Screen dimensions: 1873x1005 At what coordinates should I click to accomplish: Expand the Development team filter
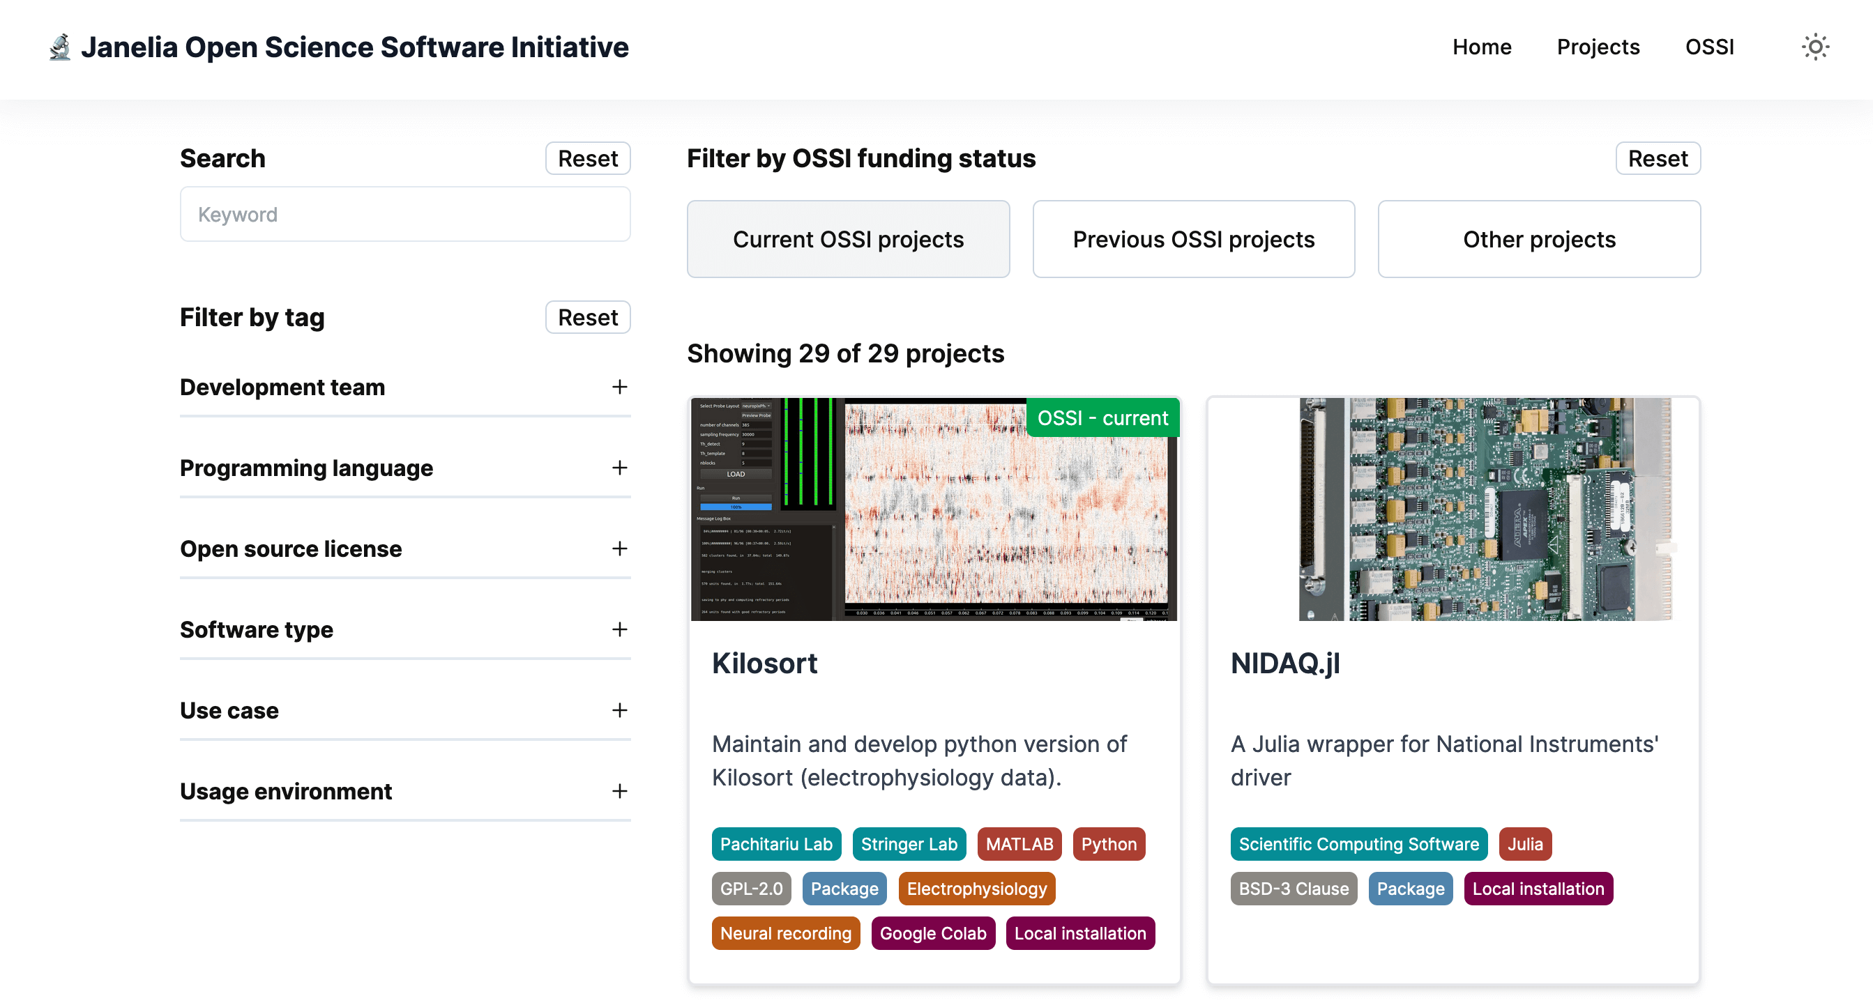282,388
